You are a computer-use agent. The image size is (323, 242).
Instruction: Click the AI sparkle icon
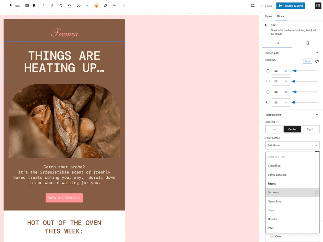(x=87, y=6)
